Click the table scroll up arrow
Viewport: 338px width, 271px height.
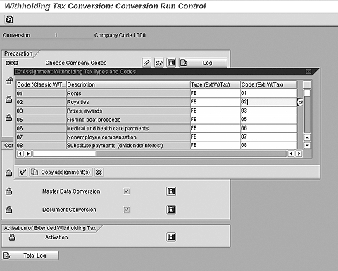[307, 137]
